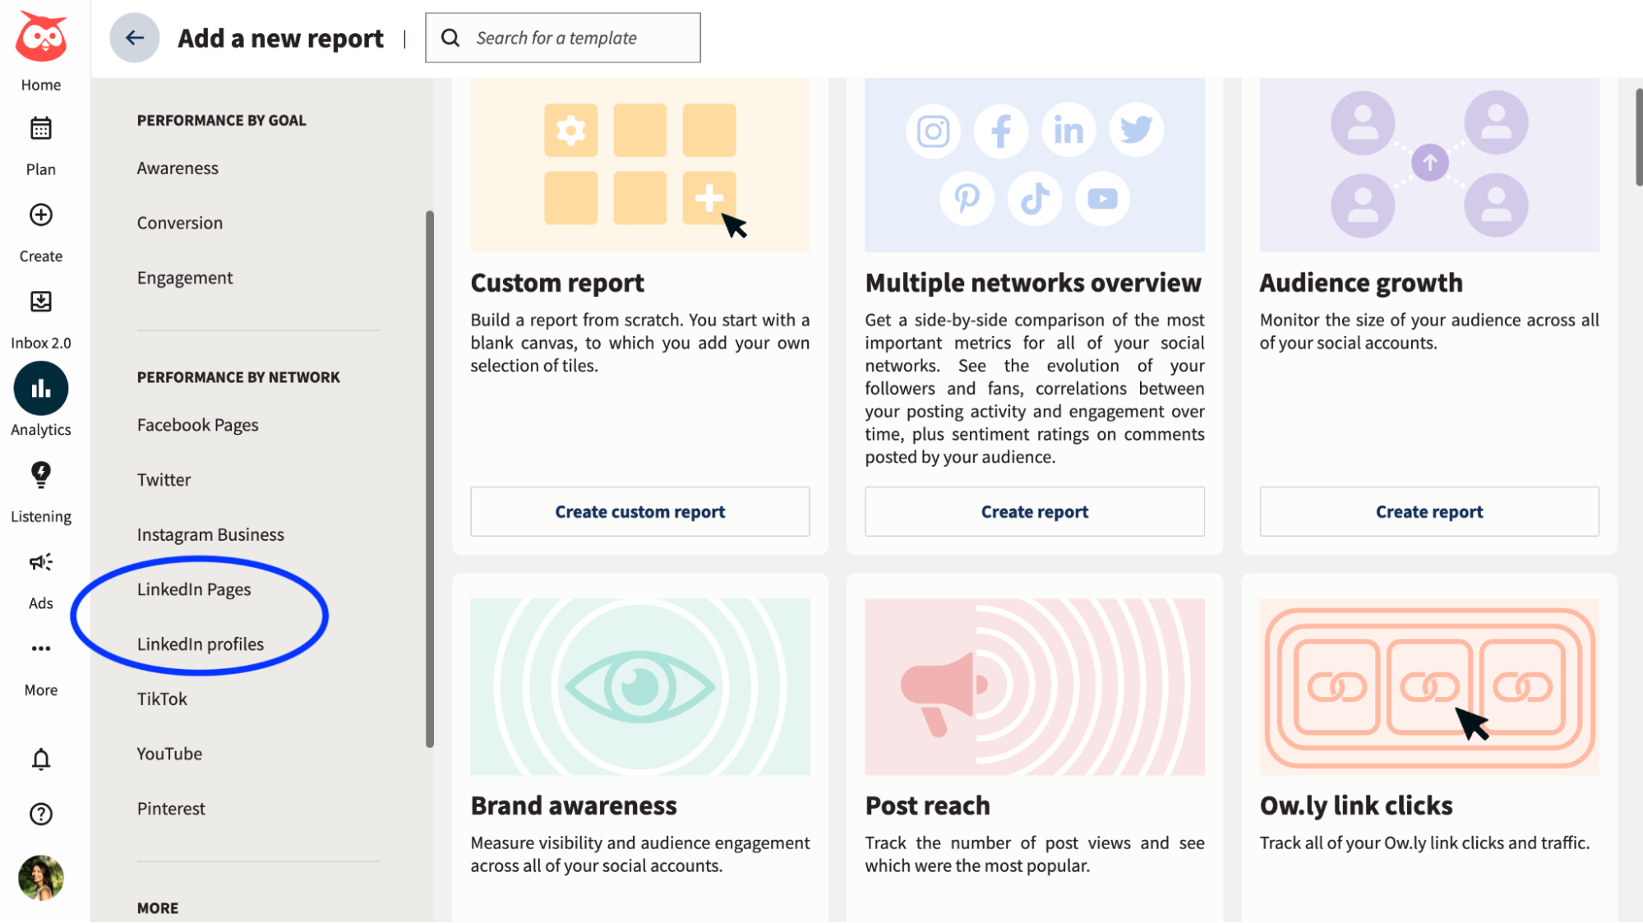Create the Multiple networks overview report
This screenshot has width=1643, height=923.
tap(1034, 511)
